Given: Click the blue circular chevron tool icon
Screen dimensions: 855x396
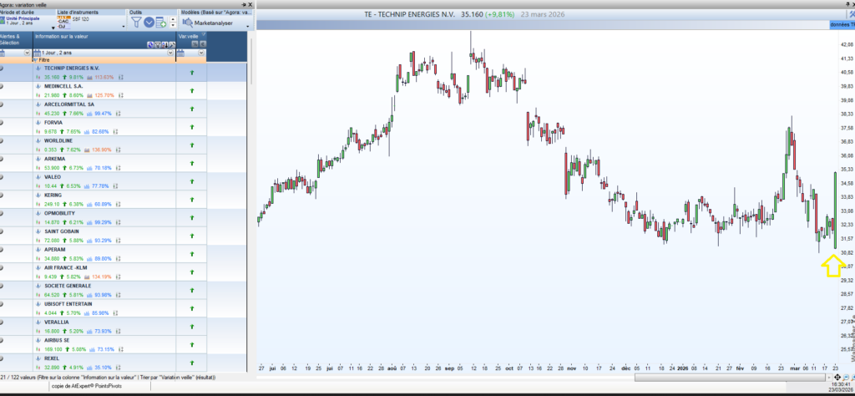Looking at the screenshot, I should pos(149,23).
